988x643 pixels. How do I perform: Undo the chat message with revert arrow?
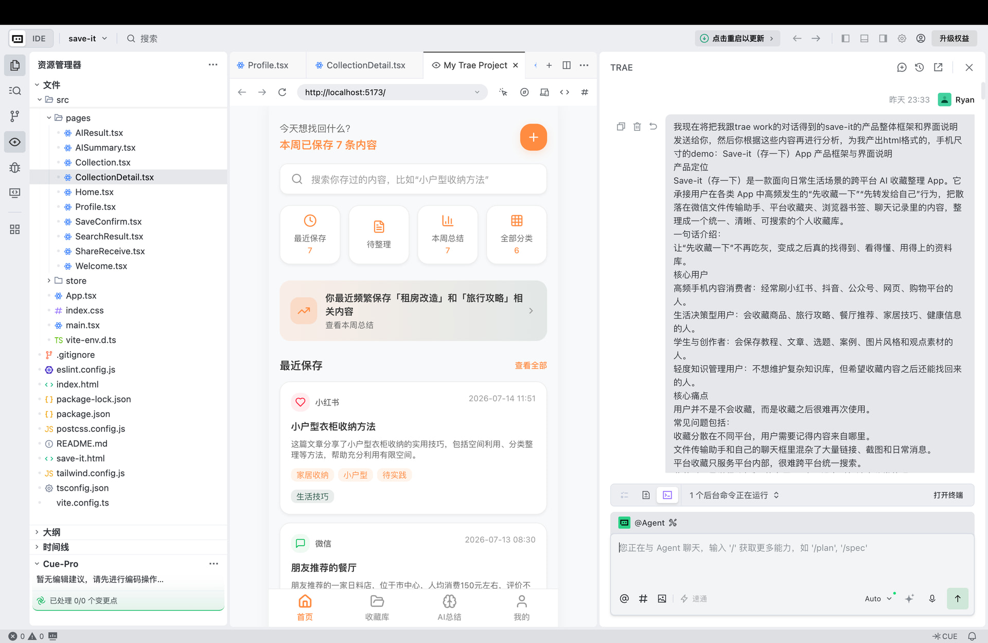(653, 127)
